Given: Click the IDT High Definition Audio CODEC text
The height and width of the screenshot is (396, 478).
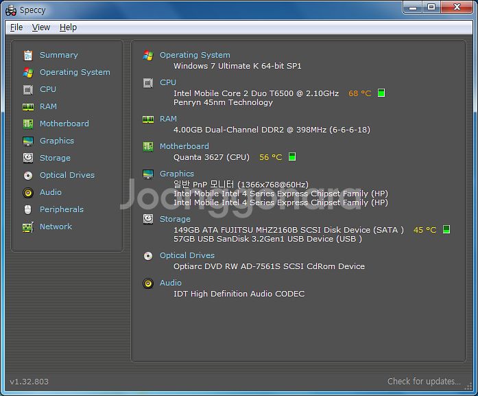Looking at the screenshot, I should (x=239, y=294).
